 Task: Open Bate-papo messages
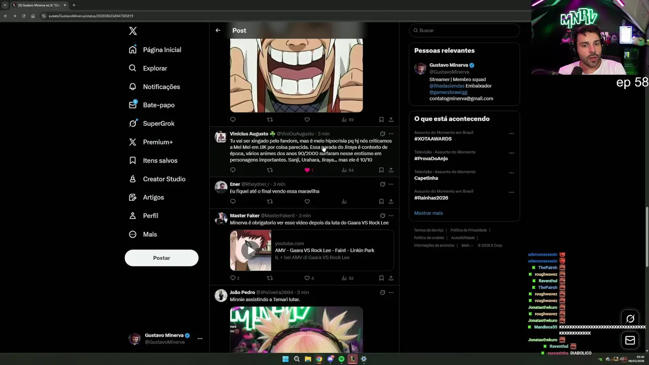pyautogui.click(x=152, y=105)
